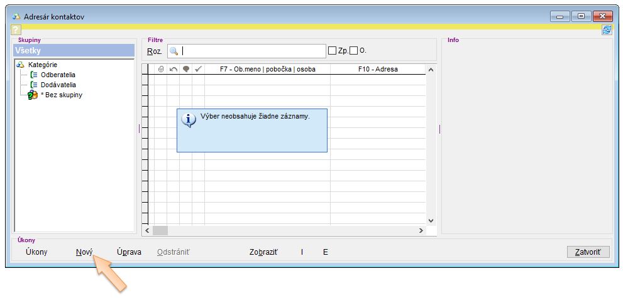Viewport: 623px width, 298px height.
Task: Select the Dodávatelia category
Action: pos(58,85)
